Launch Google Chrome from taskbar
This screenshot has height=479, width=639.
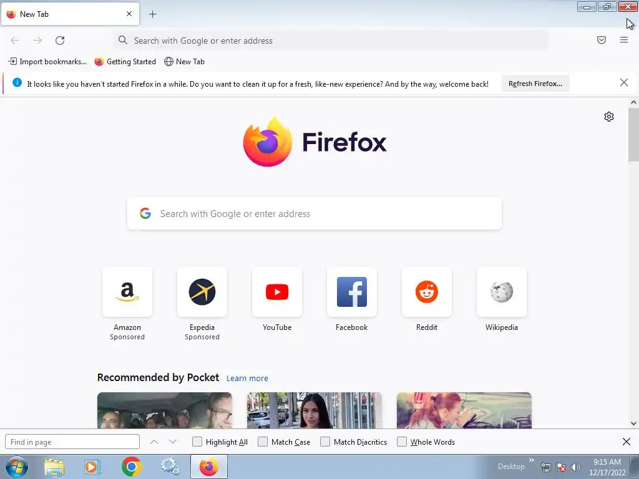(x=131, y=467)
